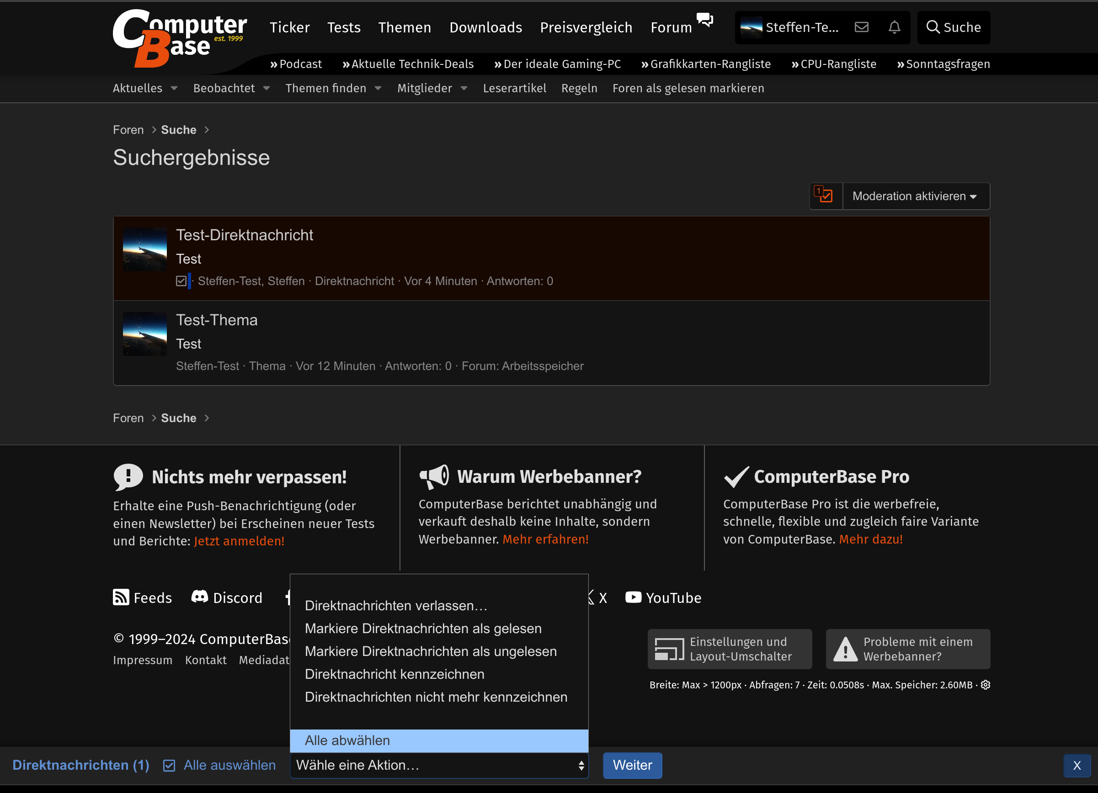The image size is (1098, 793).
Task: Open the direct messages envelope icon
Action: (861, 27)
